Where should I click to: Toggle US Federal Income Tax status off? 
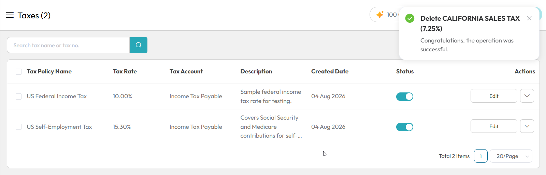(x=405, y=97)
